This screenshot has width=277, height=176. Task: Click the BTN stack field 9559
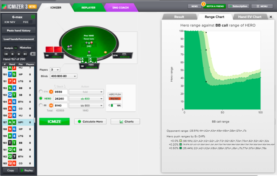click(60, 92)
